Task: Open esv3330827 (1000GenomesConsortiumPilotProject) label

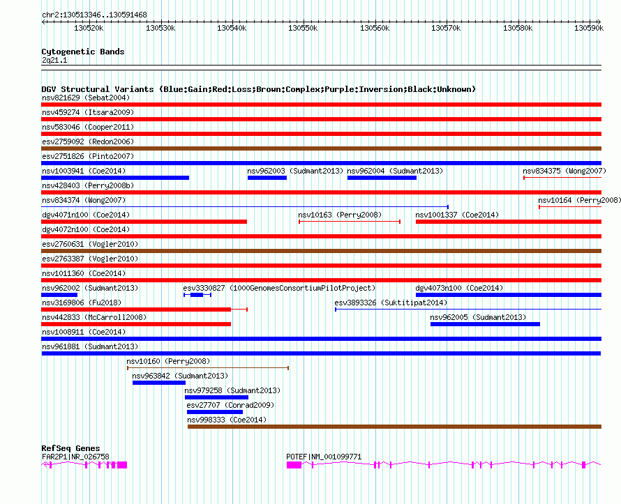Action: (279, 288)
